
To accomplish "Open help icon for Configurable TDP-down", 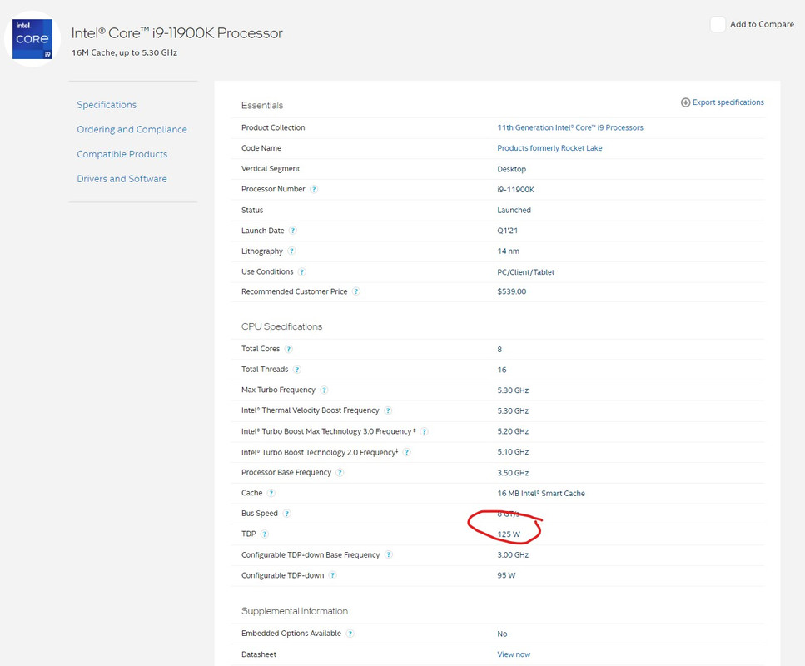I will [x=333, y=575].
